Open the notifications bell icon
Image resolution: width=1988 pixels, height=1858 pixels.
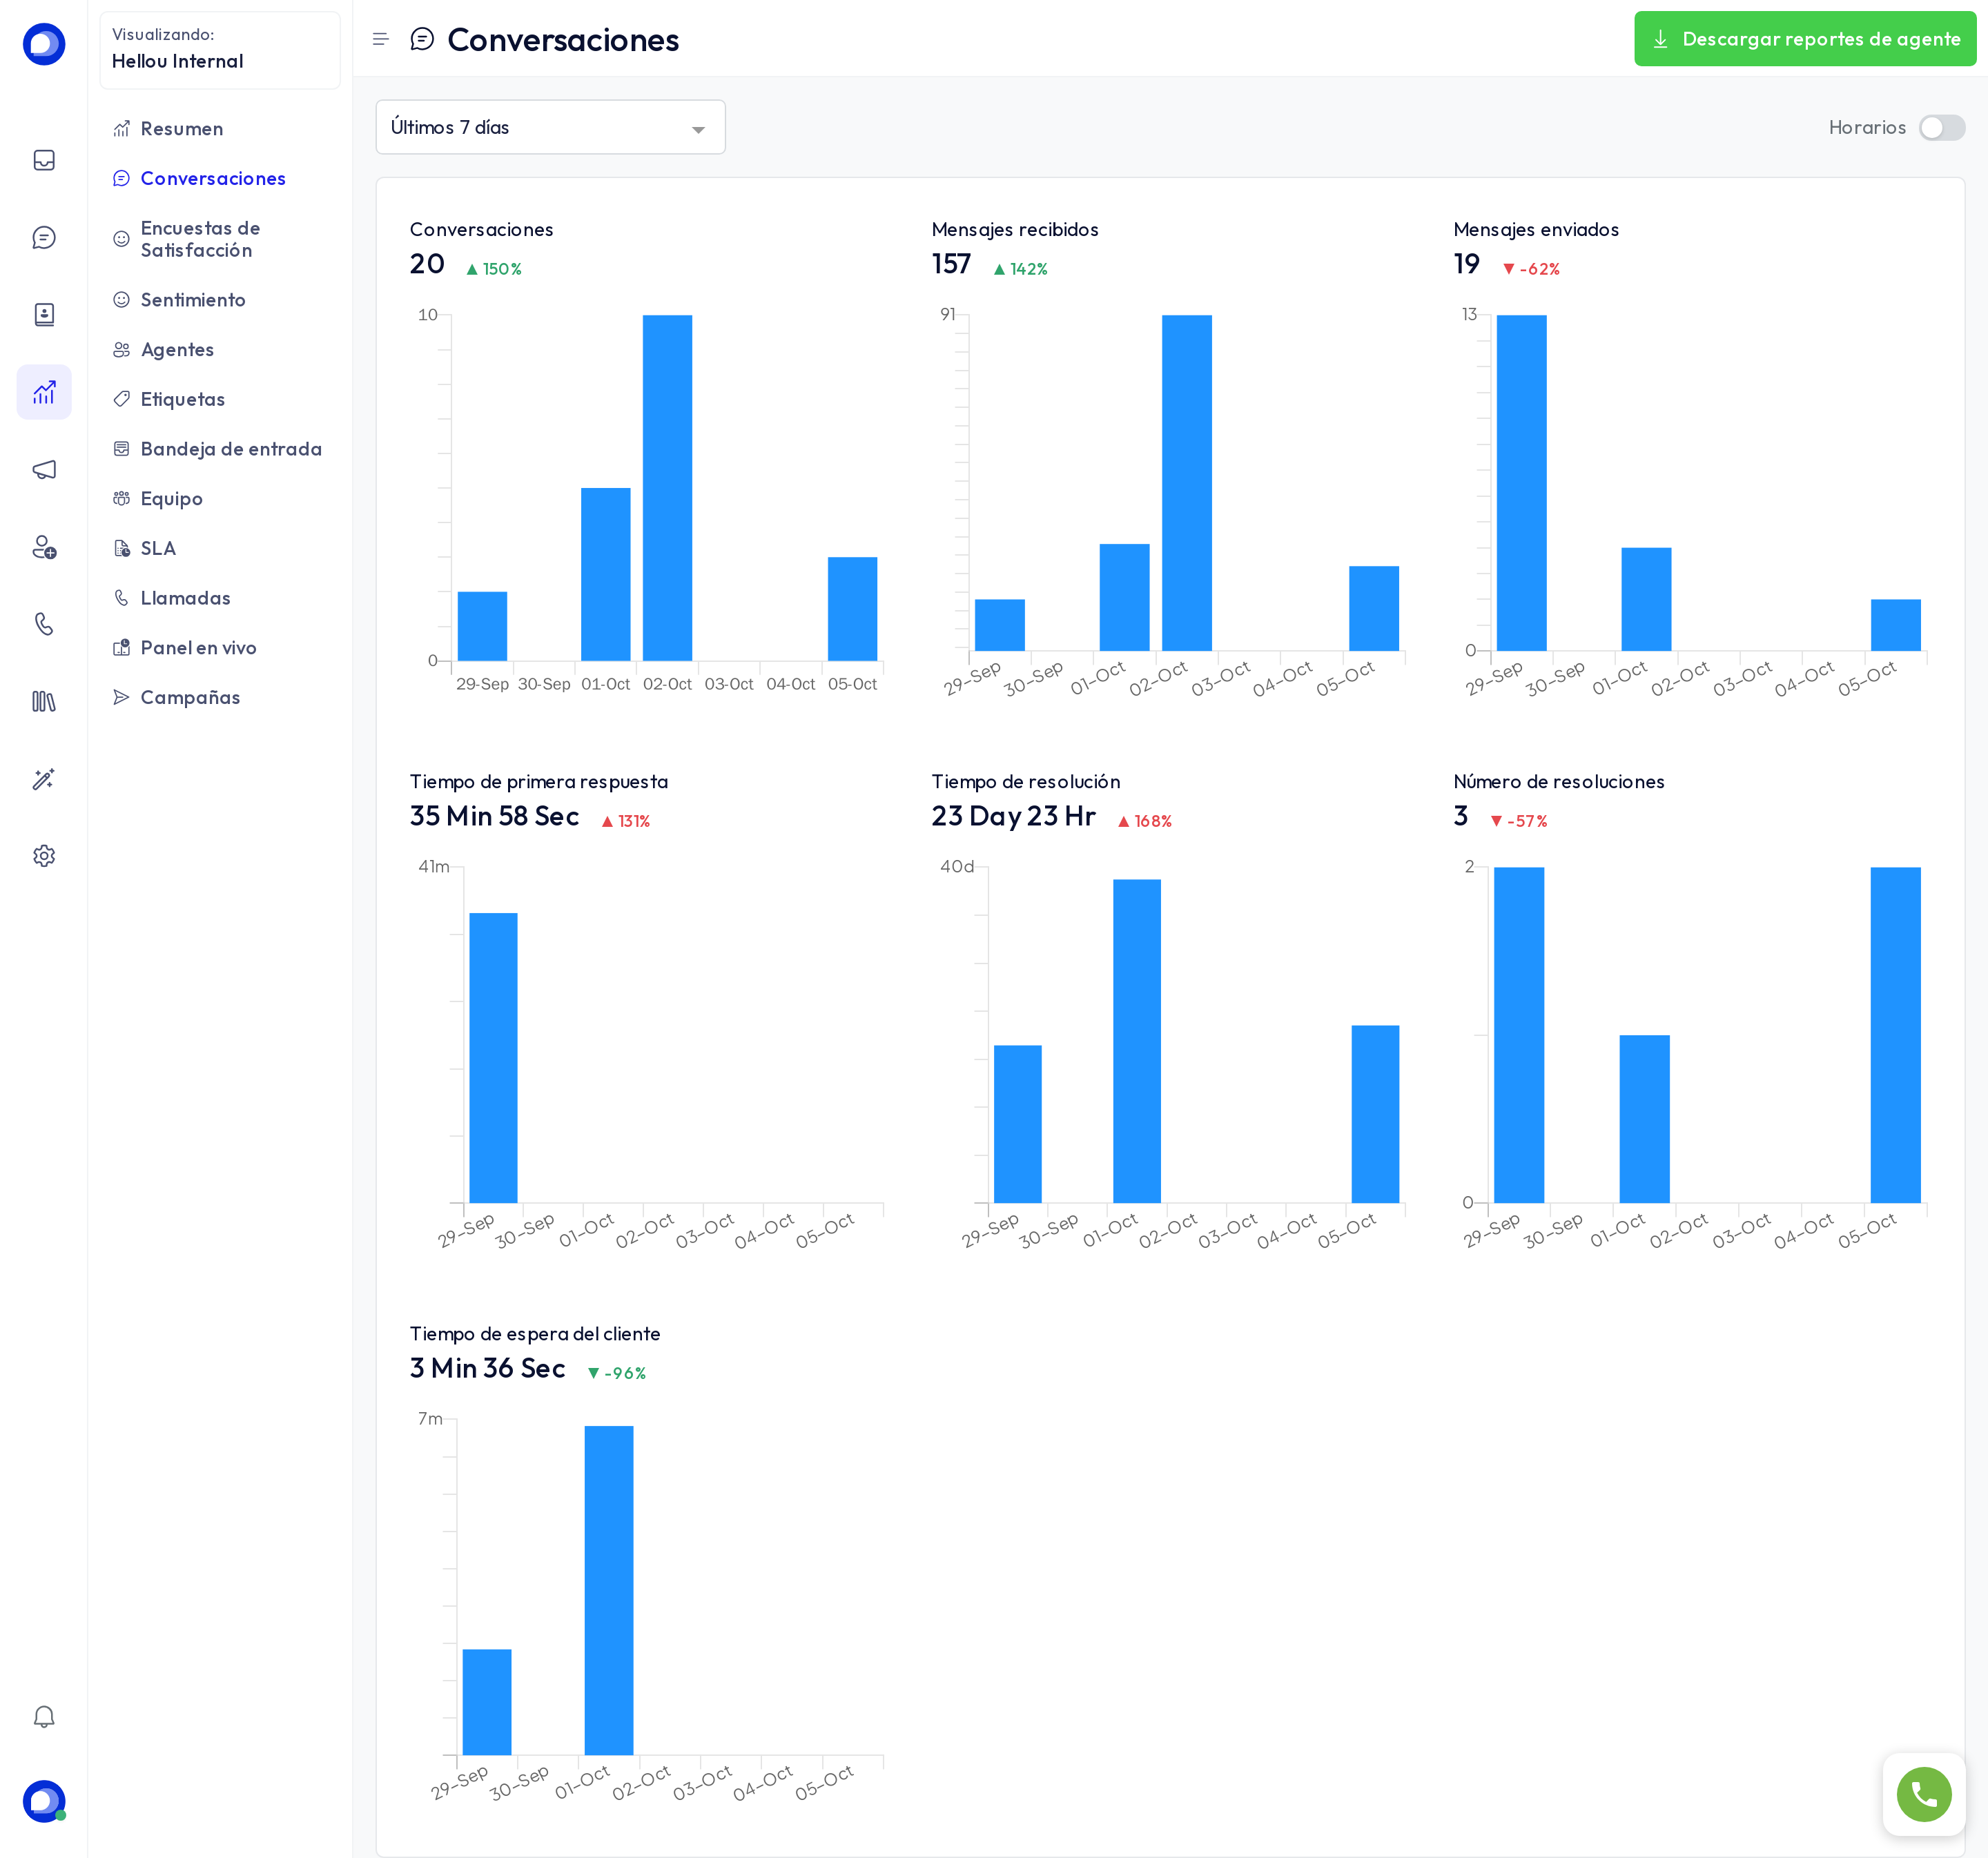(x=44, y=1717)
